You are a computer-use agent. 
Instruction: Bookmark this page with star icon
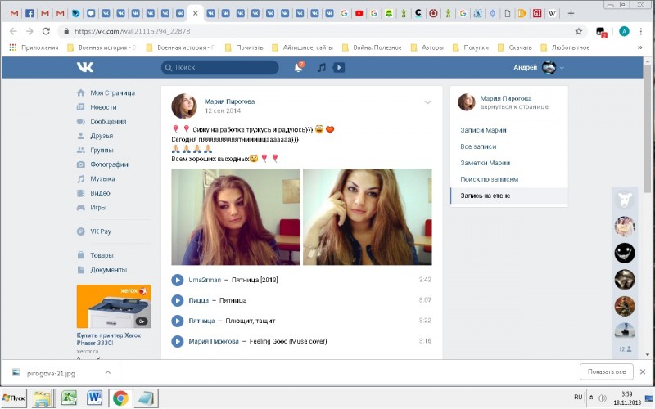[579, 31]
